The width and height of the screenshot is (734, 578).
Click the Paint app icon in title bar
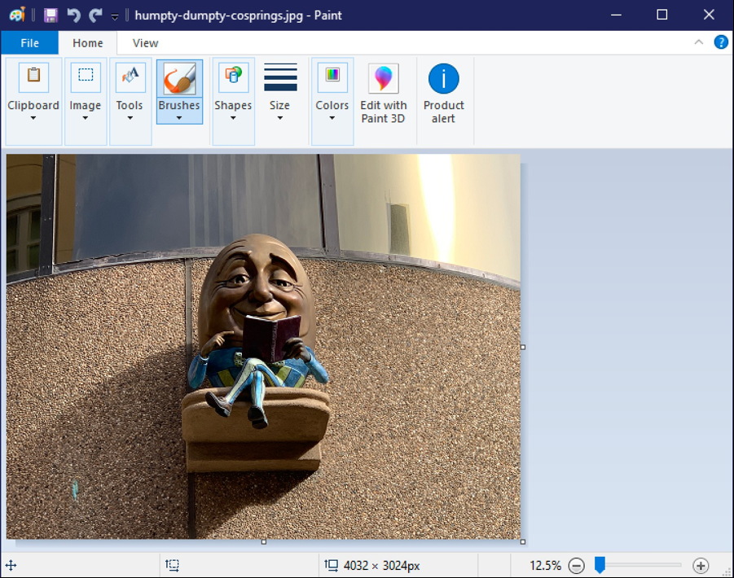[17, 15]
